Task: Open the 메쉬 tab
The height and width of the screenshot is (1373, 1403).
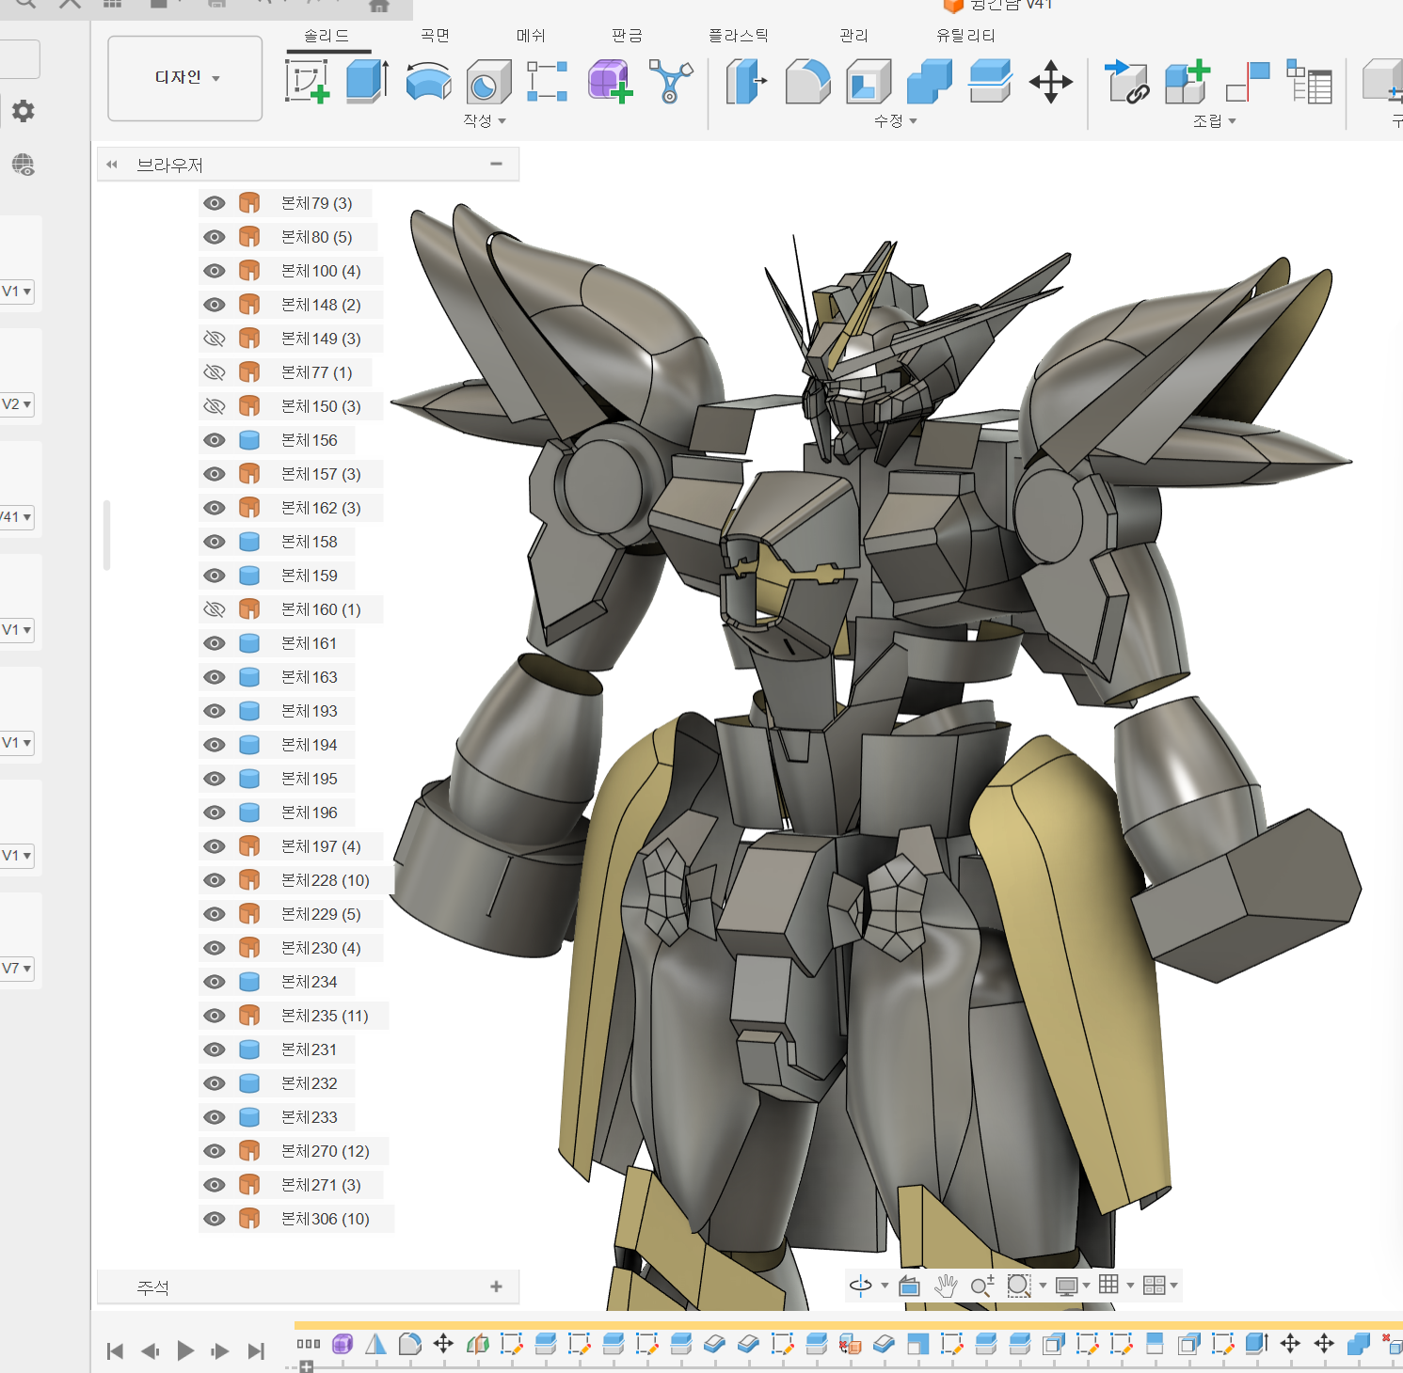Action: point(531,36)
